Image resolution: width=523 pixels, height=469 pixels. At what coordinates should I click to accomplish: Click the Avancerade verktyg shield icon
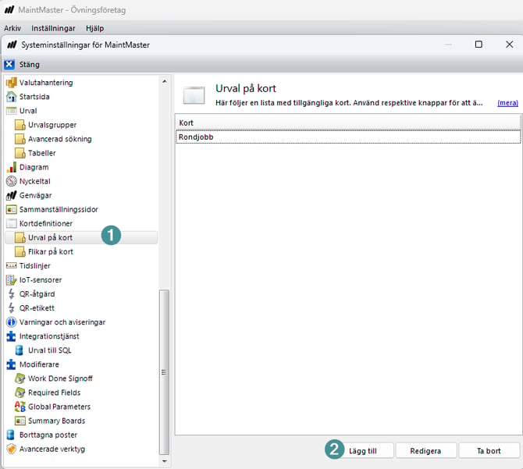[12, 449]
